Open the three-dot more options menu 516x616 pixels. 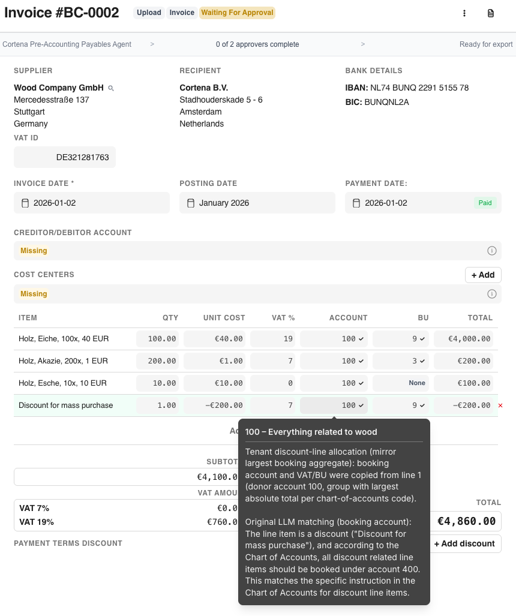tap(464, 13)
